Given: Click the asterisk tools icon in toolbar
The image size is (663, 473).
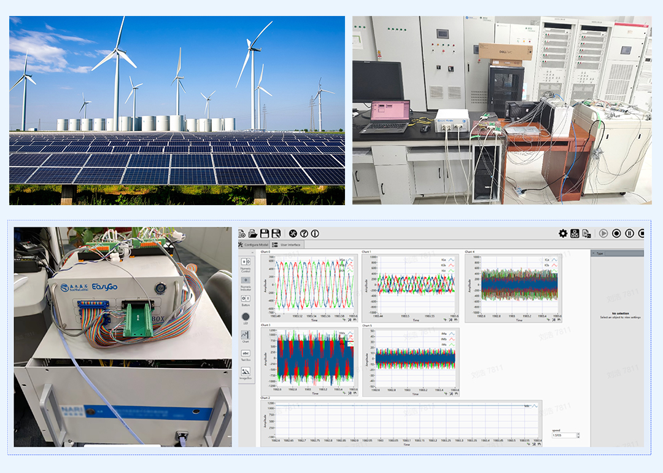Looking at the screenshot, I should (293, 233).
